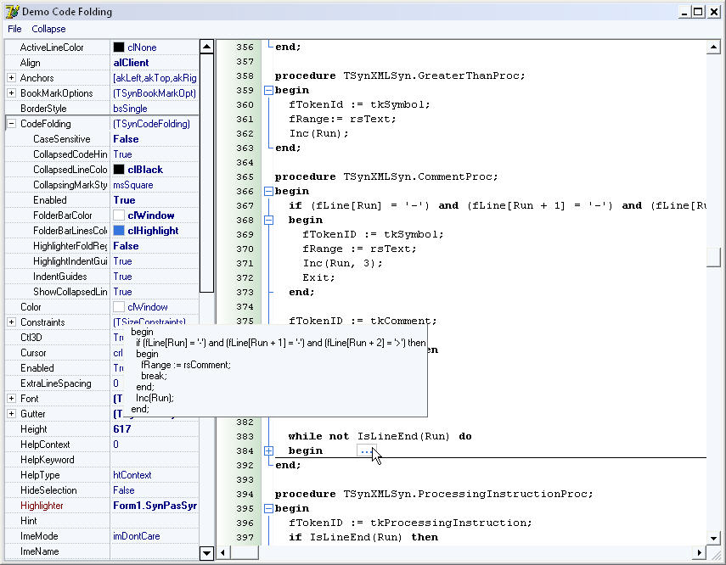This screenshot has height=565, width=726.
Task: Select the HideSelection False value
Action: point(124,490)
